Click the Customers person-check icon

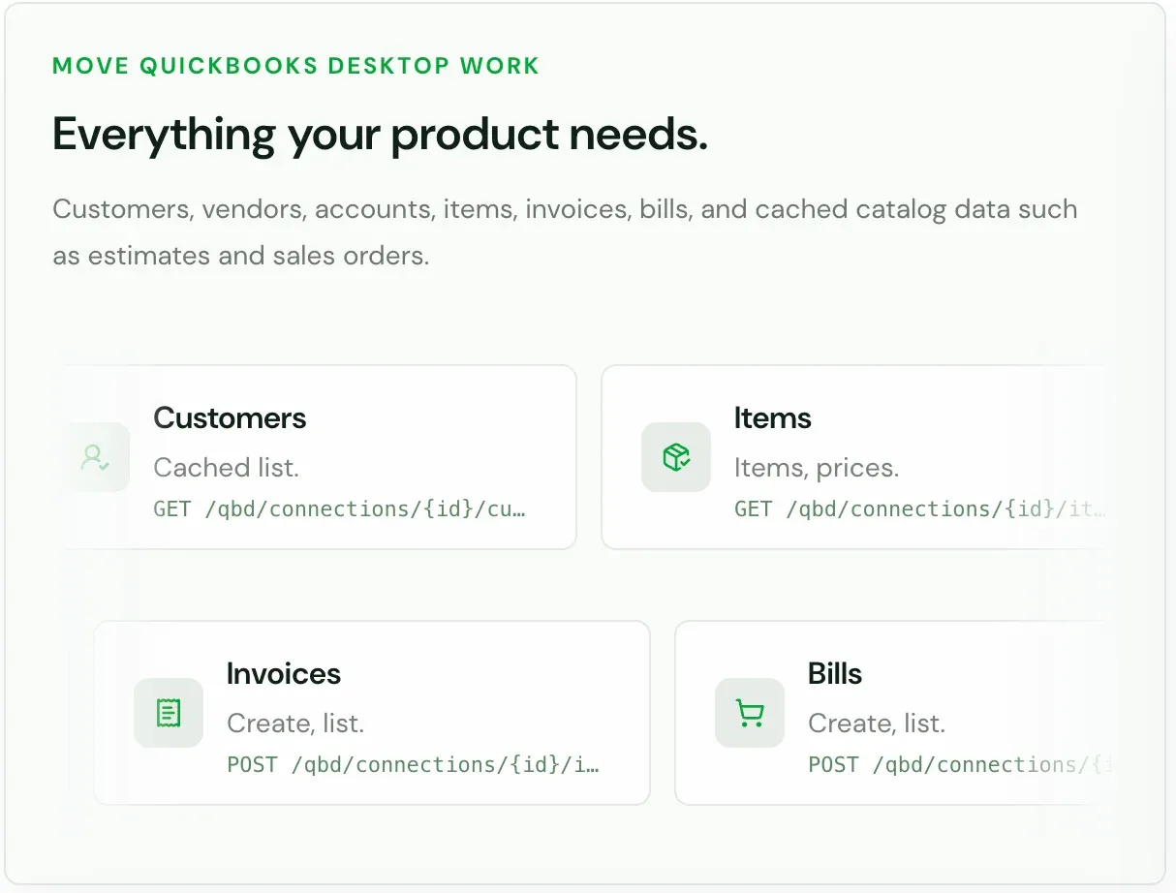pyautogui.click(x=95, y=457)
